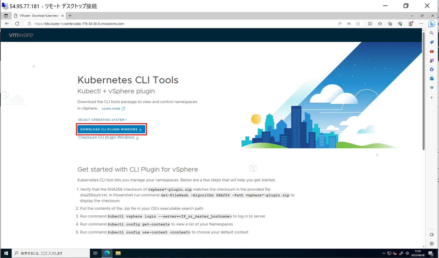Click the read aloud icon
439x258 pixels.
[340, 24]
